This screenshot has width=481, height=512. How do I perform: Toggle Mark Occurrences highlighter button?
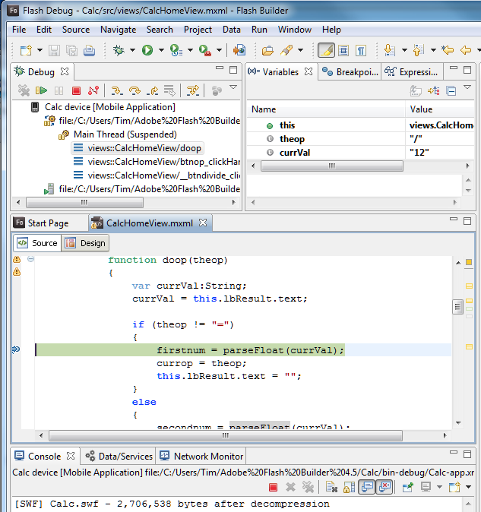click(326, 50)
